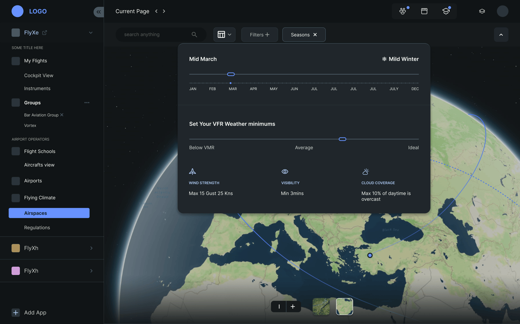520x324 pixels.
Task: Open Regulations in the sidebar
Action: click(x=37, y=228)
